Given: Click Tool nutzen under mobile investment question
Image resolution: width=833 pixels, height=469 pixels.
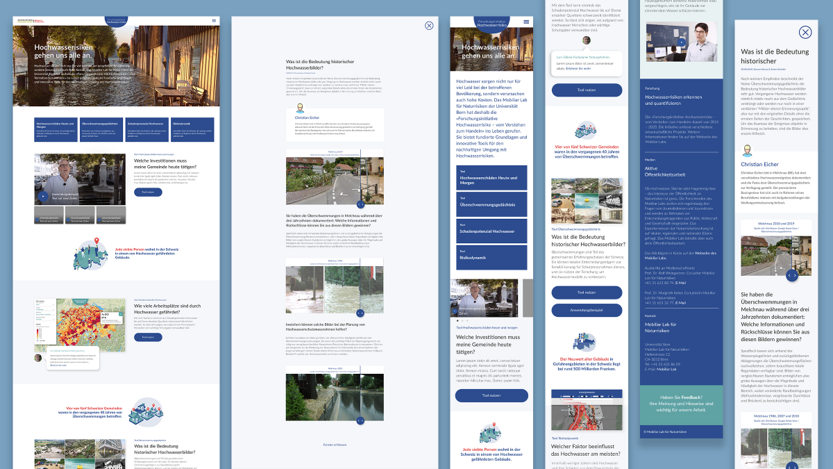Looking at the screenshot, I should [491, 395].
